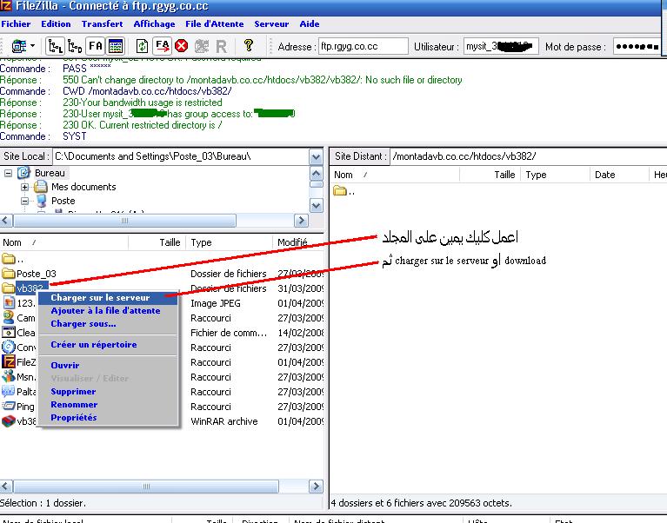Select 'Supprimer' in the context menu
The width and height of the screenshot is (667, 523).
(x=73, y=392)
